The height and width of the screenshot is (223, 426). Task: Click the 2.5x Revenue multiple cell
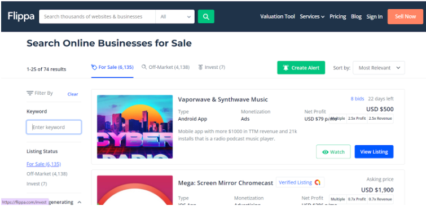tap(380, 119)
